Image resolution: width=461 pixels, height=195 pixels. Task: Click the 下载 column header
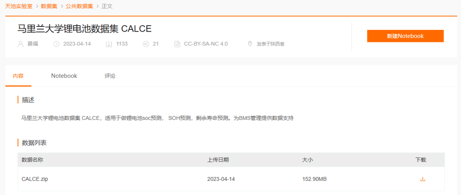421,160
